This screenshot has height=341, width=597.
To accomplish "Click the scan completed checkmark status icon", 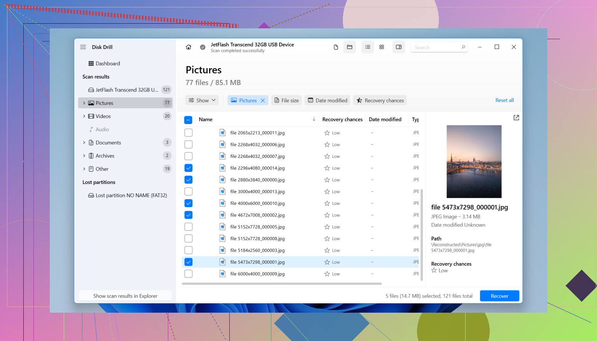I will [202, 47].
